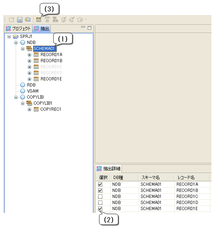
Task: Click the SCHEMA01 schema table icon
Action: pos(29,49)
